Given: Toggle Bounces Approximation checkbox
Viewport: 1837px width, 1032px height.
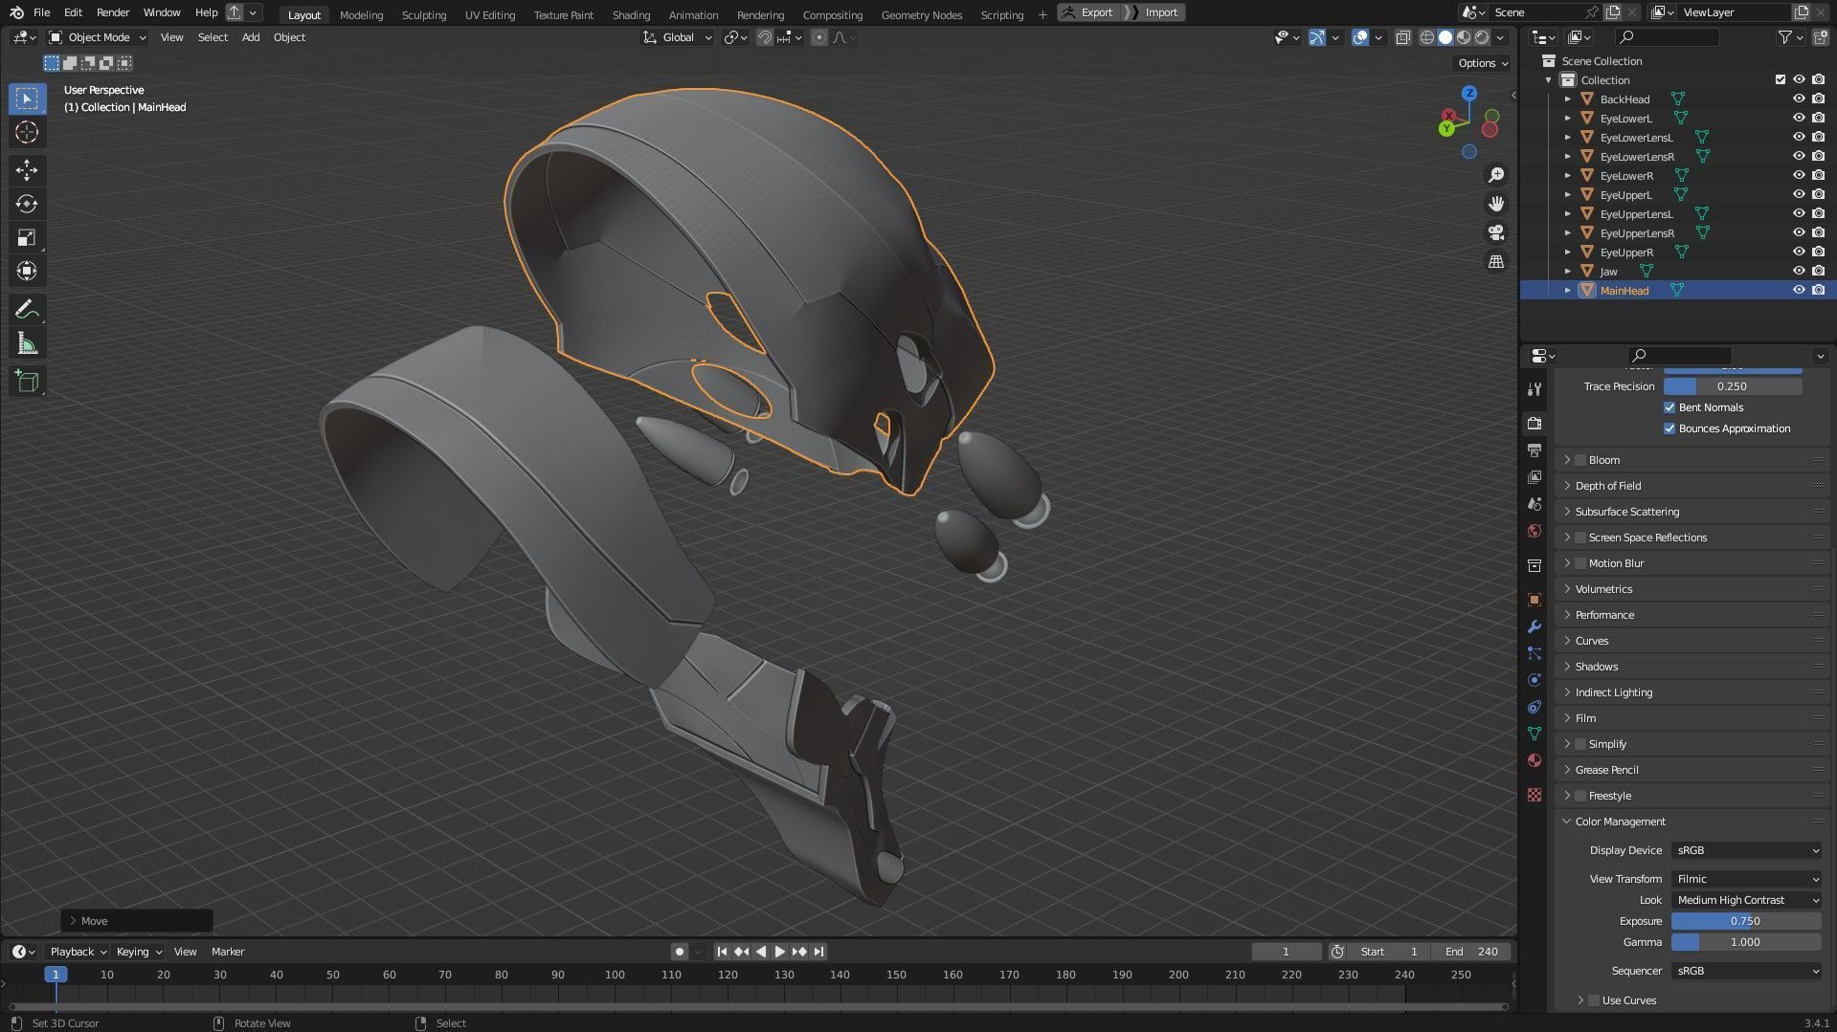Looking at the screenshot, I should [1669, 428].
